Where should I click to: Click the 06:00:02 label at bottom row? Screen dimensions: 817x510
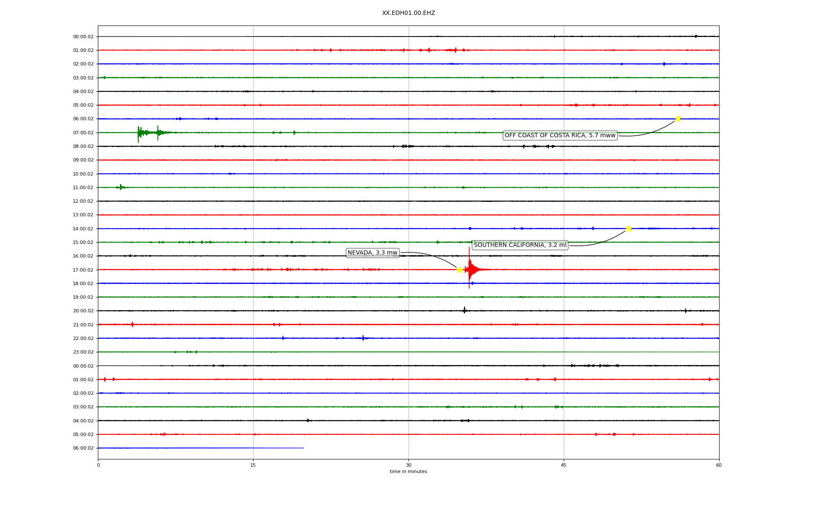click(83, 448)
